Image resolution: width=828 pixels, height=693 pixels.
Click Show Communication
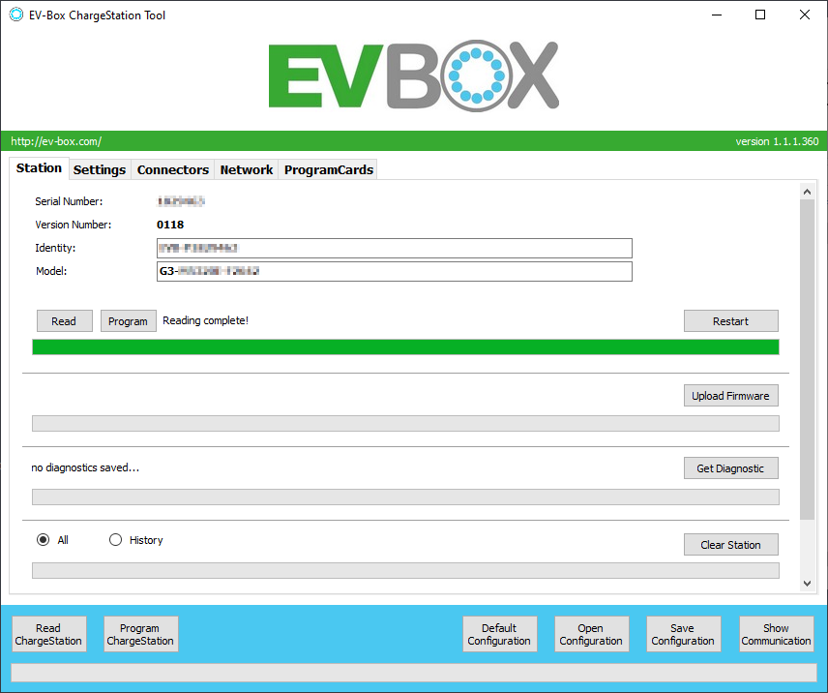point(775,634)
